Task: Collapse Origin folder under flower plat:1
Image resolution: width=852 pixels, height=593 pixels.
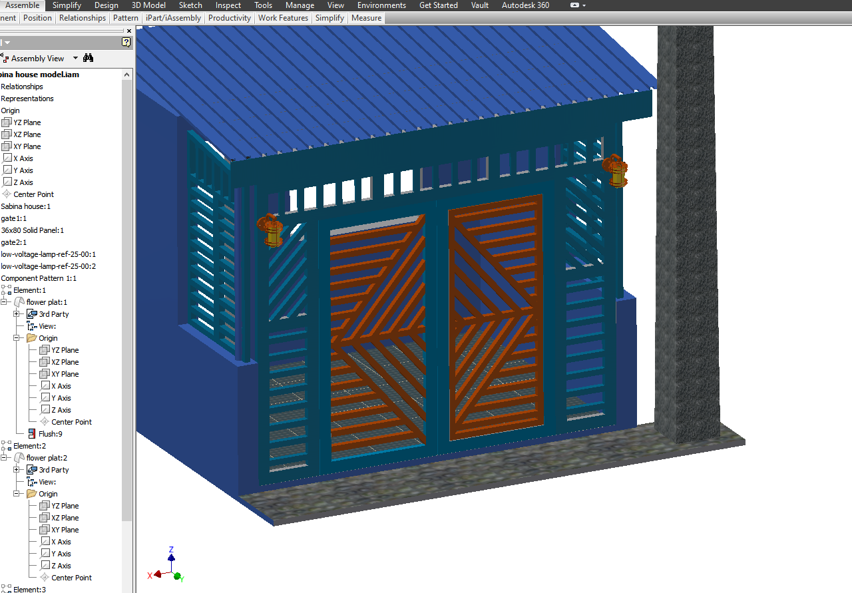Action: pos(17,338)
